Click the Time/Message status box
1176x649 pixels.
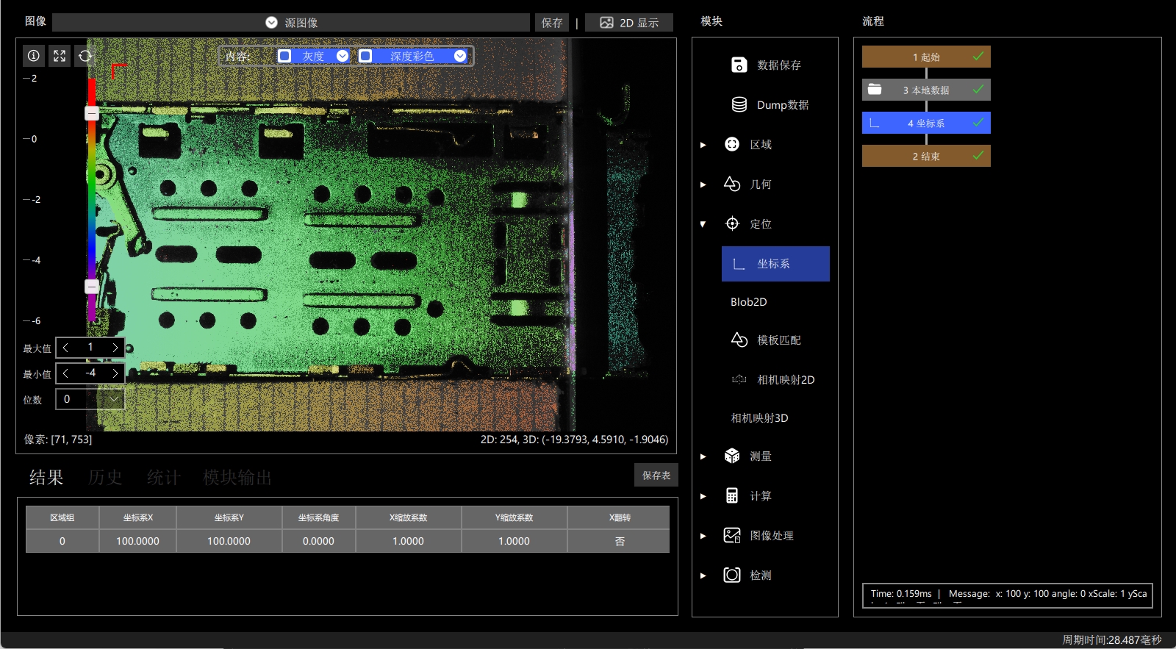click(x=1007, y=595)
